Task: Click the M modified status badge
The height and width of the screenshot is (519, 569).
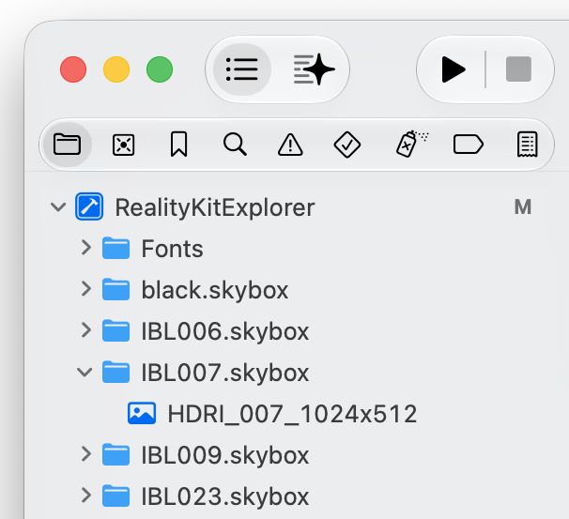Action: click(x=523, y=207)
